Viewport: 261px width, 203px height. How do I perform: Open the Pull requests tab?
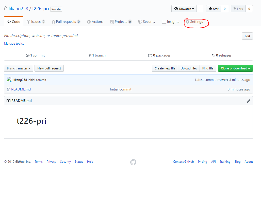66,22
